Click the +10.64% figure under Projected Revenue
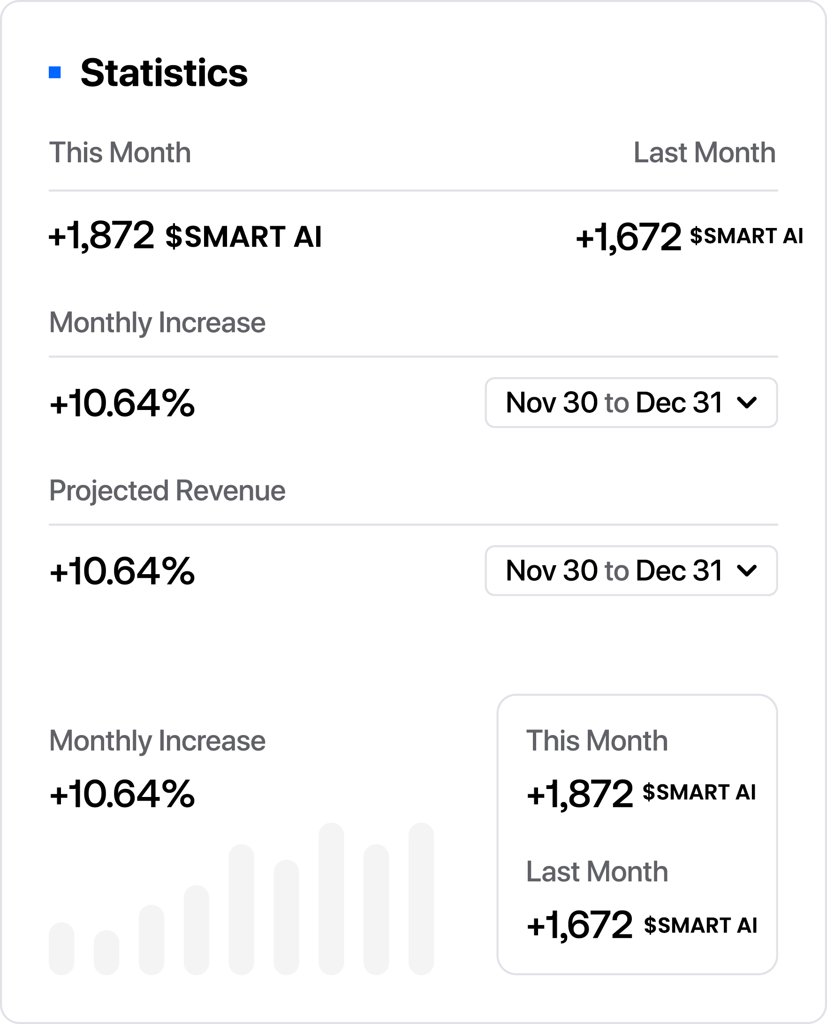Viewport: 827px width, 1024px height. pos(122,570)
